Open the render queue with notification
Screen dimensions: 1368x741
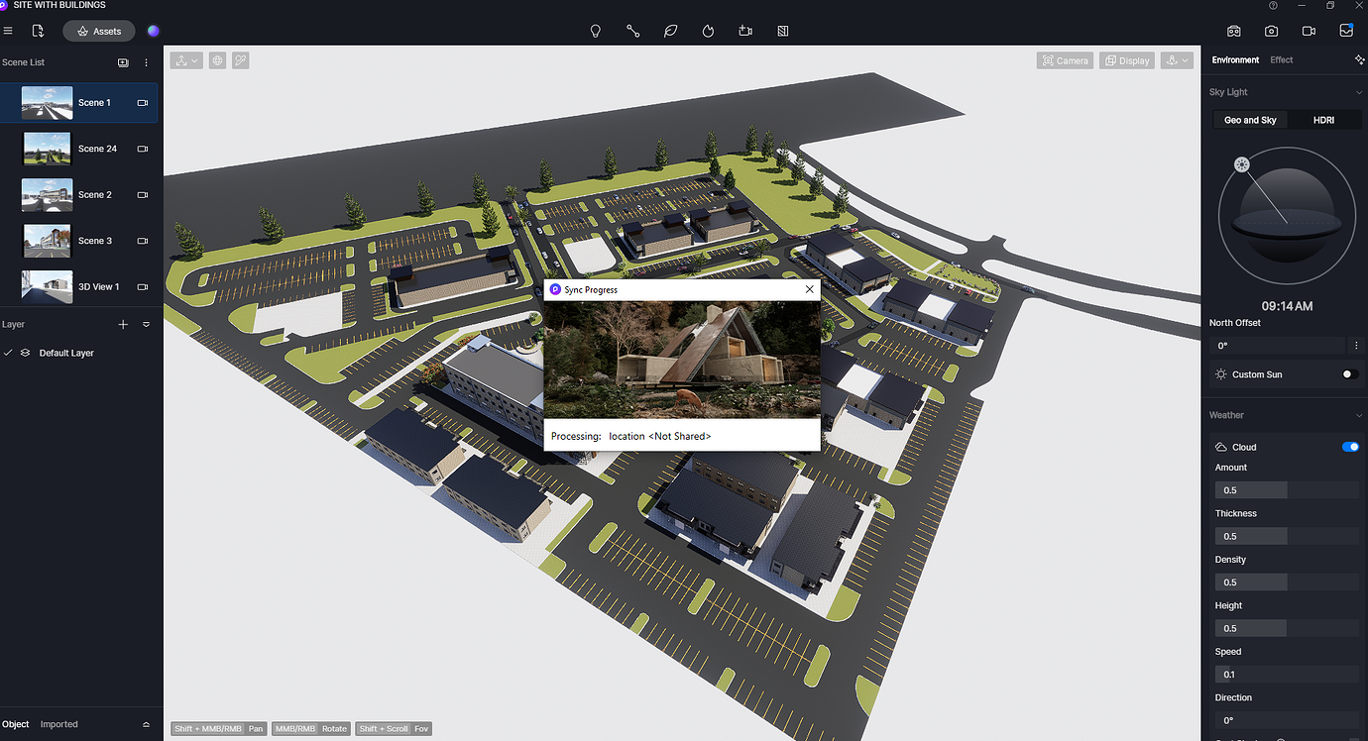tap(1345, 31)
